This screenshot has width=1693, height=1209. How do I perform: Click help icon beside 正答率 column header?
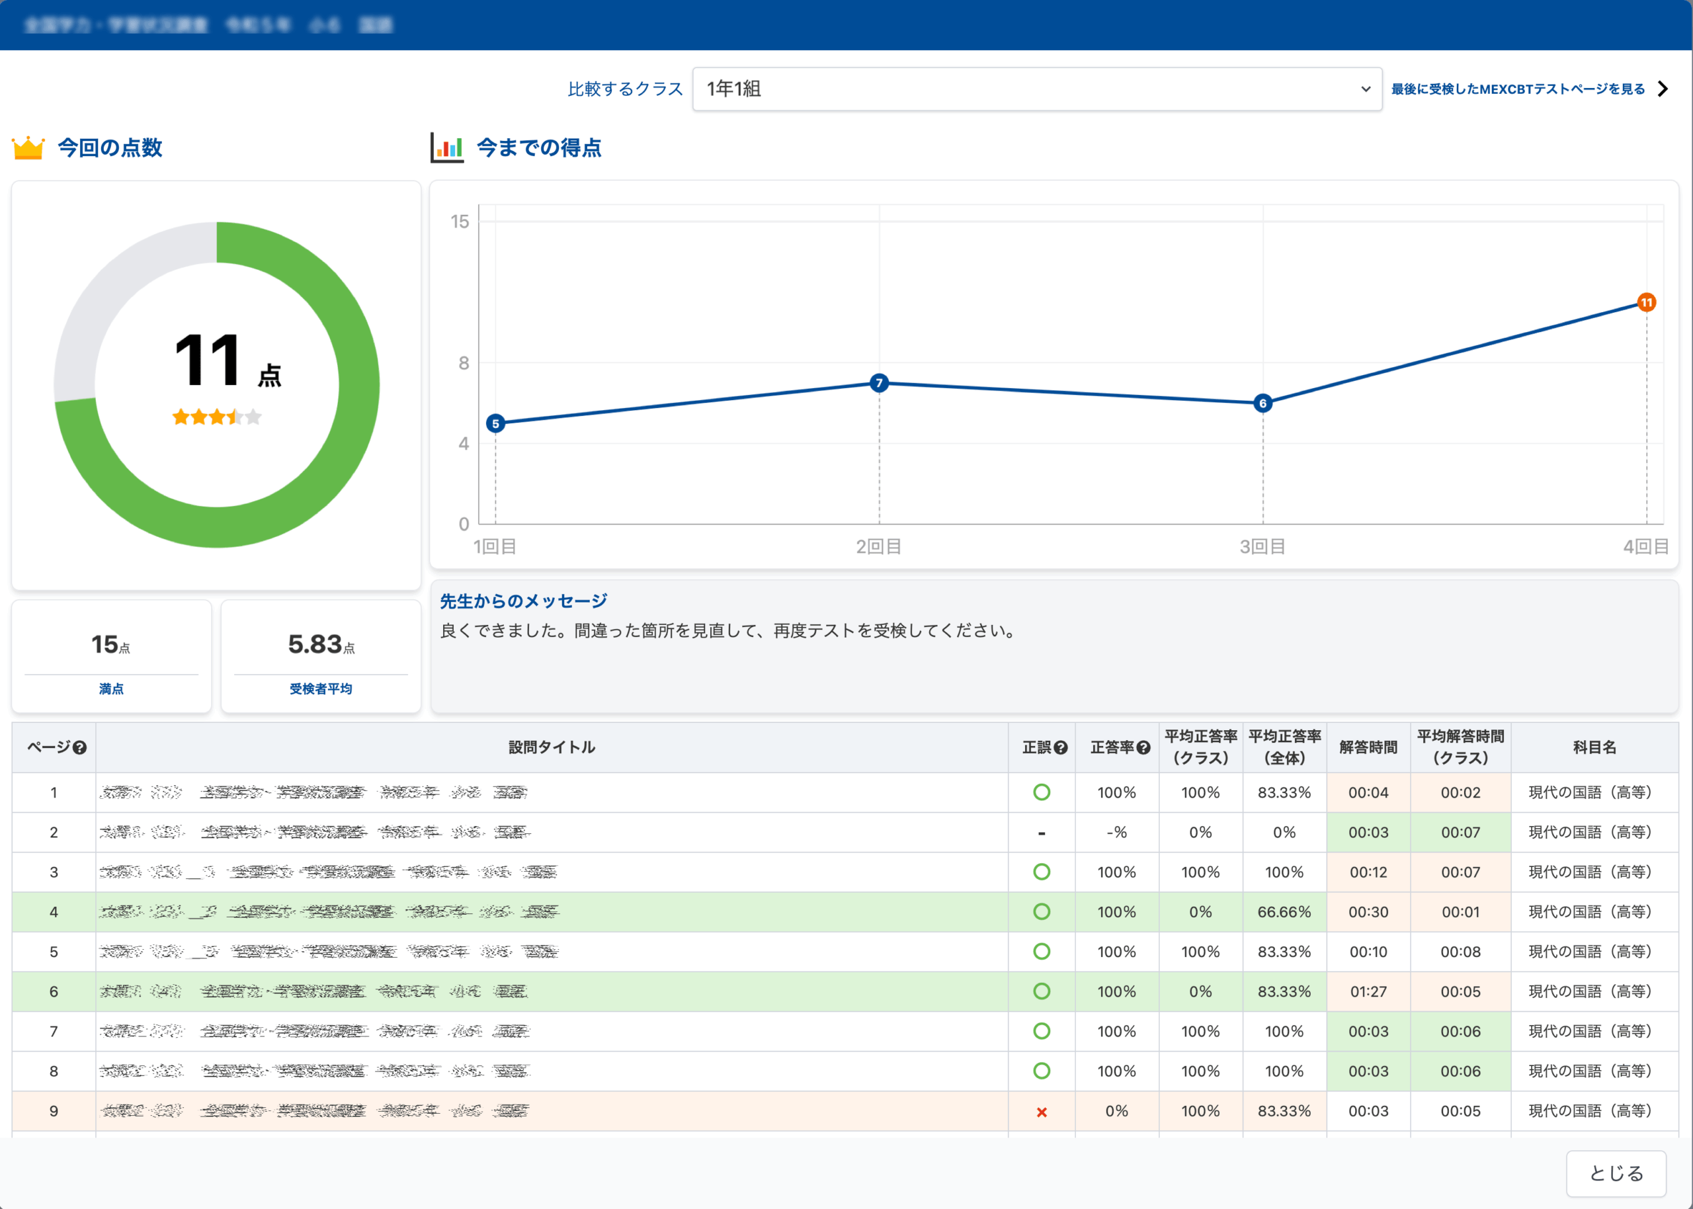coord(1144,747)
